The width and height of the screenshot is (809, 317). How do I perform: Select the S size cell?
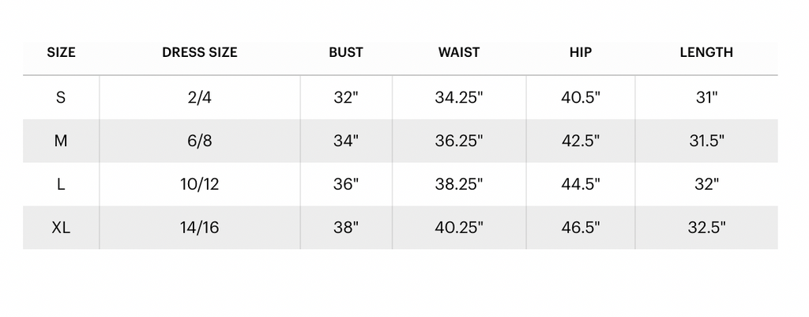pos(61,98)
